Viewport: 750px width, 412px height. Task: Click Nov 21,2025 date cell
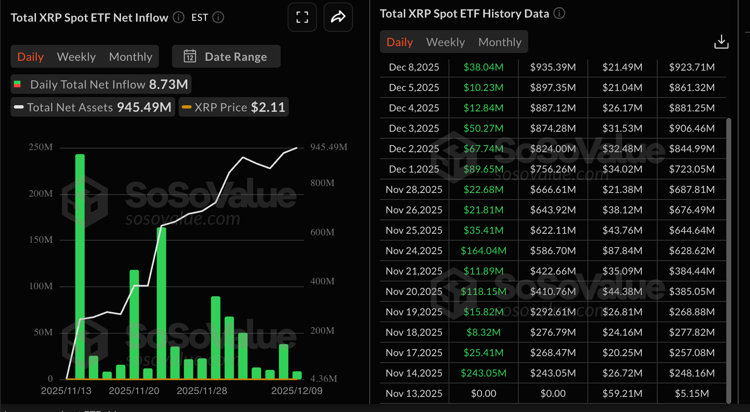click(x=414, y=271)
